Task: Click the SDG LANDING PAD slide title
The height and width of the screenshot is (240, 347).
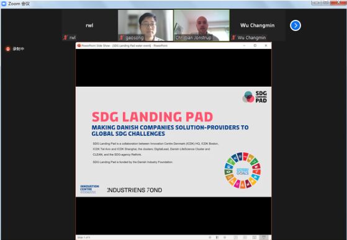Action: [152, 117]
